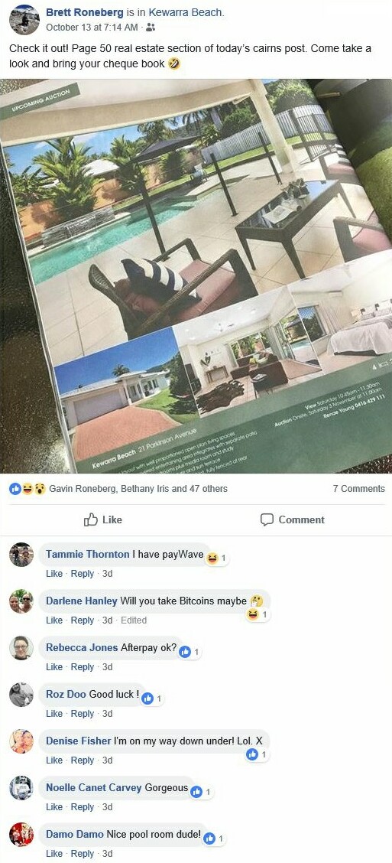Open Denise Fisher's profile name
This screenshot has height=863, width=392.
pyautogui.click(x=79, y=741)
